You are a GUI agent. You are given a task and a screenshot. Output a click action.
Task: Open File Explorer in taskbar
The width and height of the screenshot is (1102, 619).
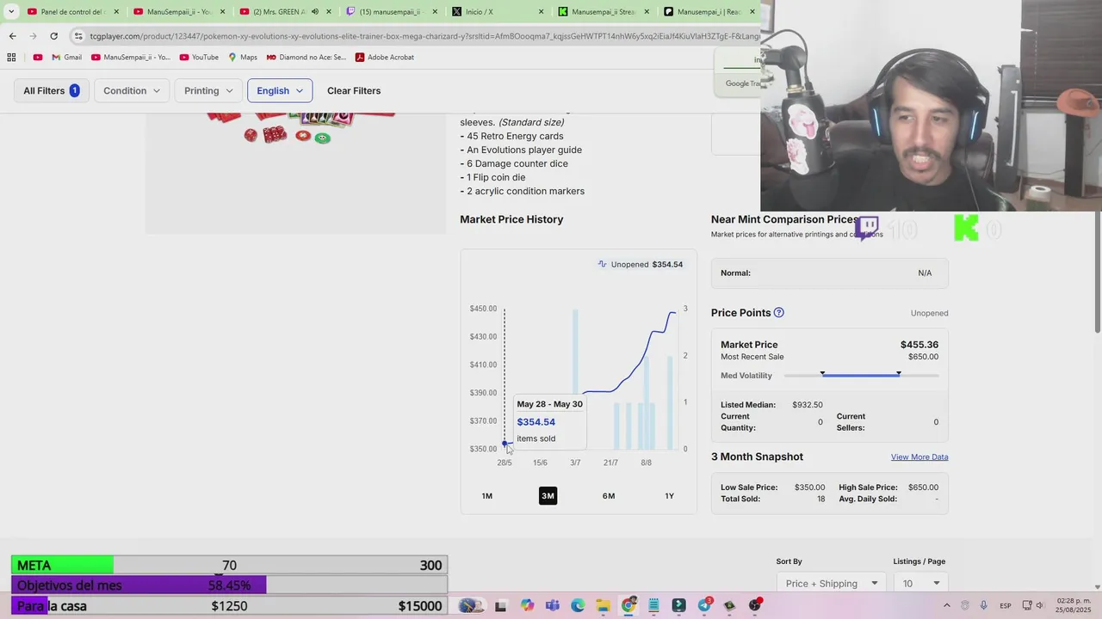point(603,605)
